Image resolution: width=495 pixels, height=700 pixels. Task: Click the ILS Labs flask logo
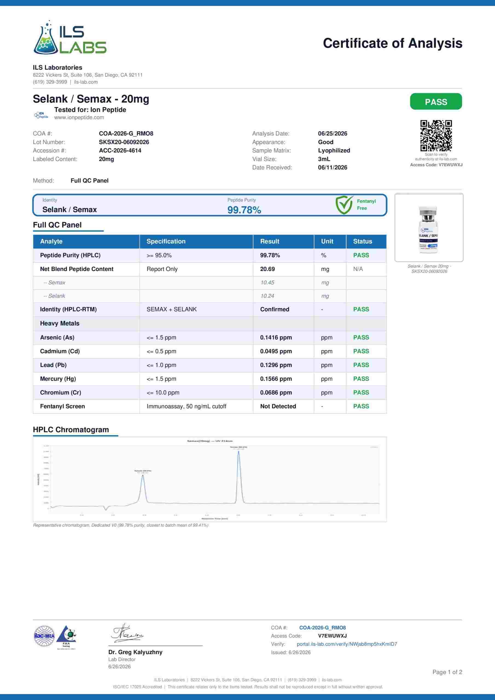[x=70, y=37]
